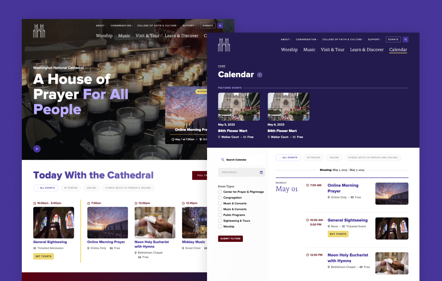Screen dimensions: 442x281
Task: Click the date input field showing 05/01/2023
Action: coord(238,172)
